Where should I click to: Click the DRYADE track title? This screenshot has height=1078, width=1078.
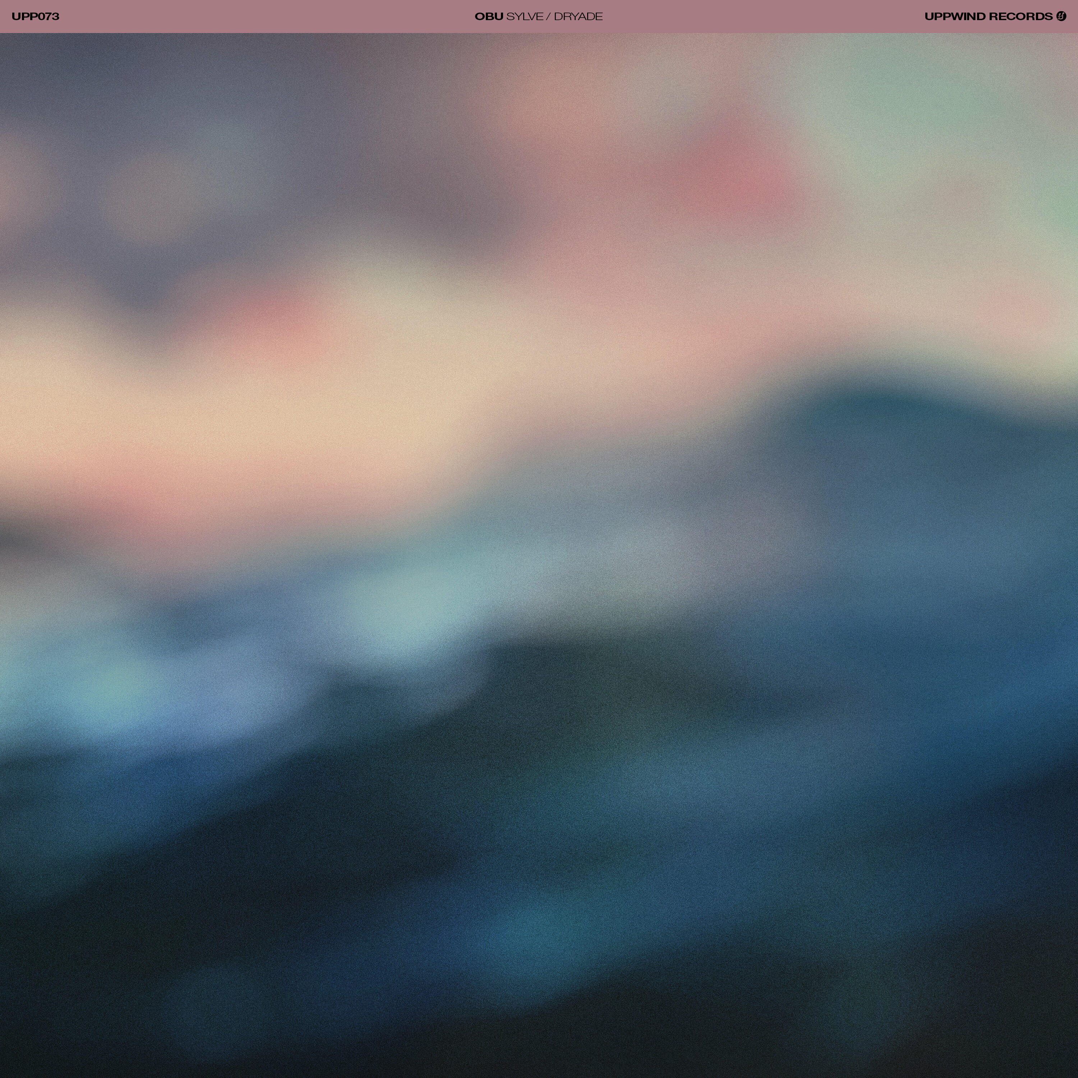pos(578,16)
